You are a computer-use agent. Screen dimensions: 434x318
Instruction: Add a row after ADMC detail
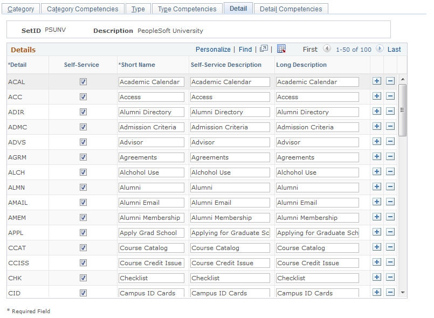[377, 127]
